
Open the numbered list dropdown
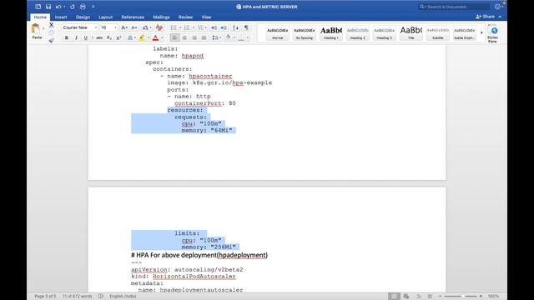tap(194, 27)
